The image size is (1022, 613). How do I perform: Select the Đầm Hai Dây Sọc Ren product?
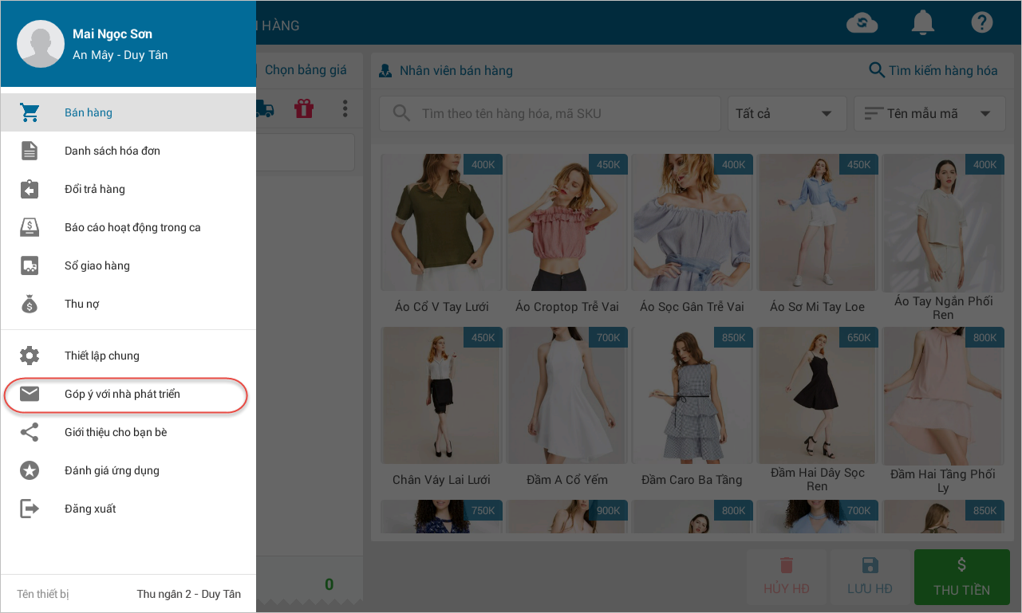(x=818, y=411)
